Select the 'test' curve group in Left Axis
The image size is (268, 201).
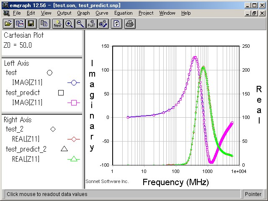point(11,72)
